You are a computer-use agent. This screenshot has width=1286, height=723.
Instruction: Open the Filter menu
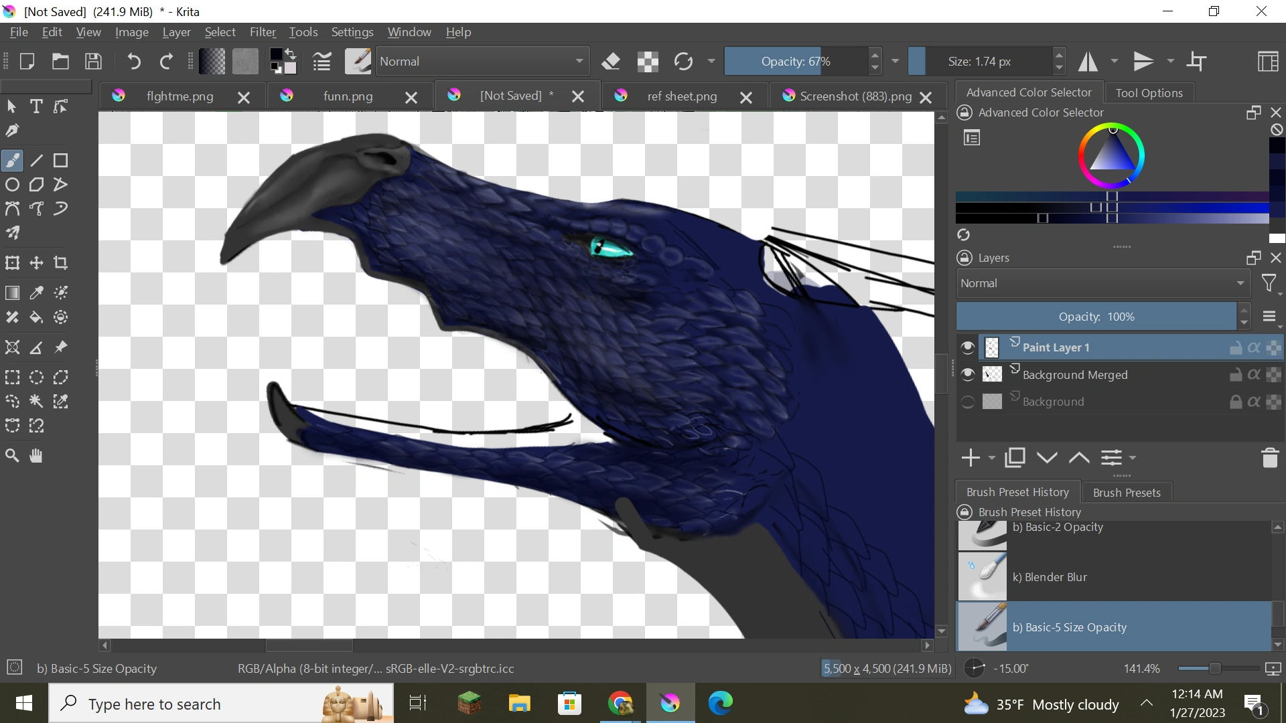click(x=263, y=32)
